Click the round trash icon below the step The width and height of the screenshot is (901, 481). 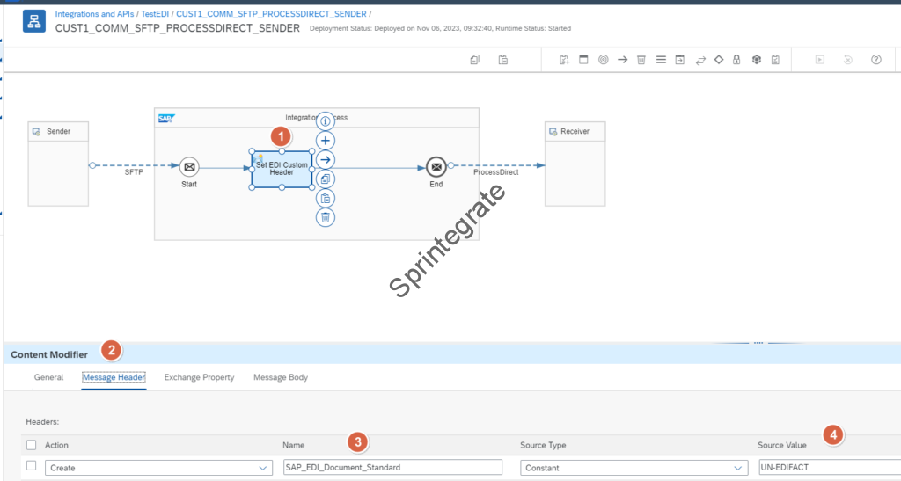[x=326, y=217]
